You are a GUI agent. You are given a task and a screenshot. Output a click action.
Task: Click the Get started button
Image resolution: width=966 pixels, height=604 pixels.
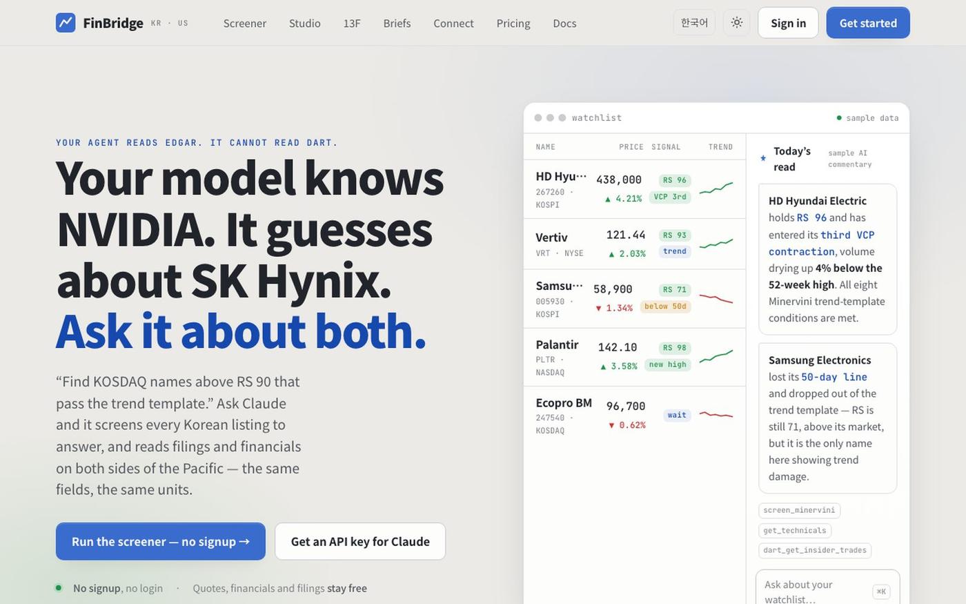click(x=868, y=23)
